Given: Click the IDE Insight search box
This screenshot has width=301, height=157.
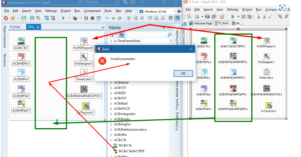Looking at the screenshot, I should click(66, 2).
